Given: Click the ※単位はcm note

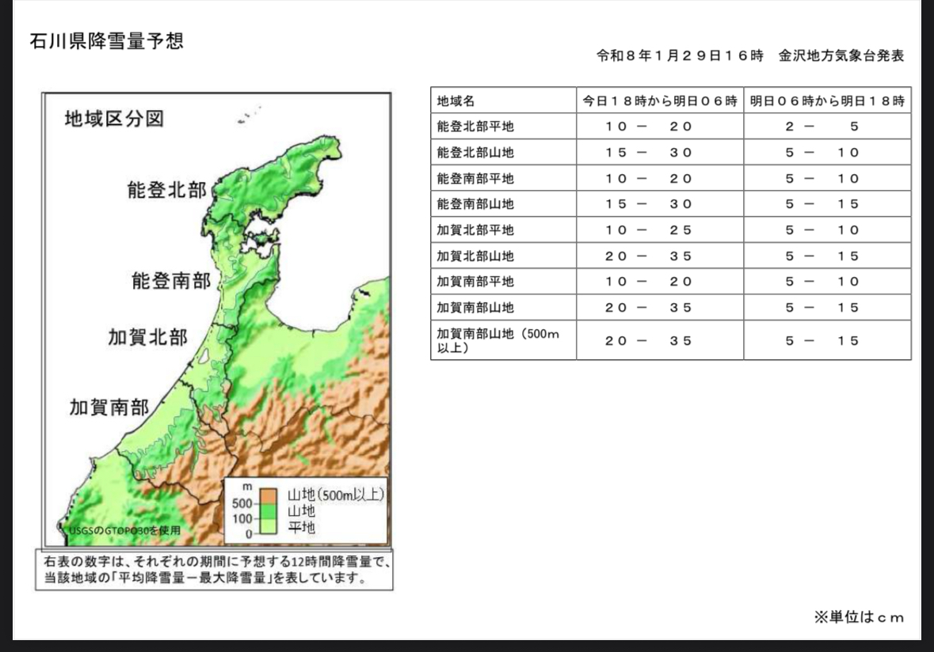Looking at the screenshot, I should (859, 617).
